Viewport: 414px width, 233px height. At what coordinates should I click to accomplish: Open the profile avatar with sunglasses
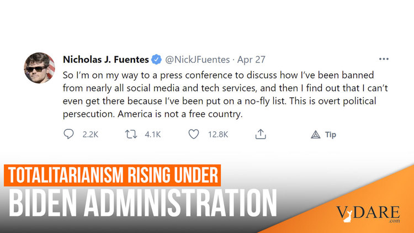click(x=39, y=68)
